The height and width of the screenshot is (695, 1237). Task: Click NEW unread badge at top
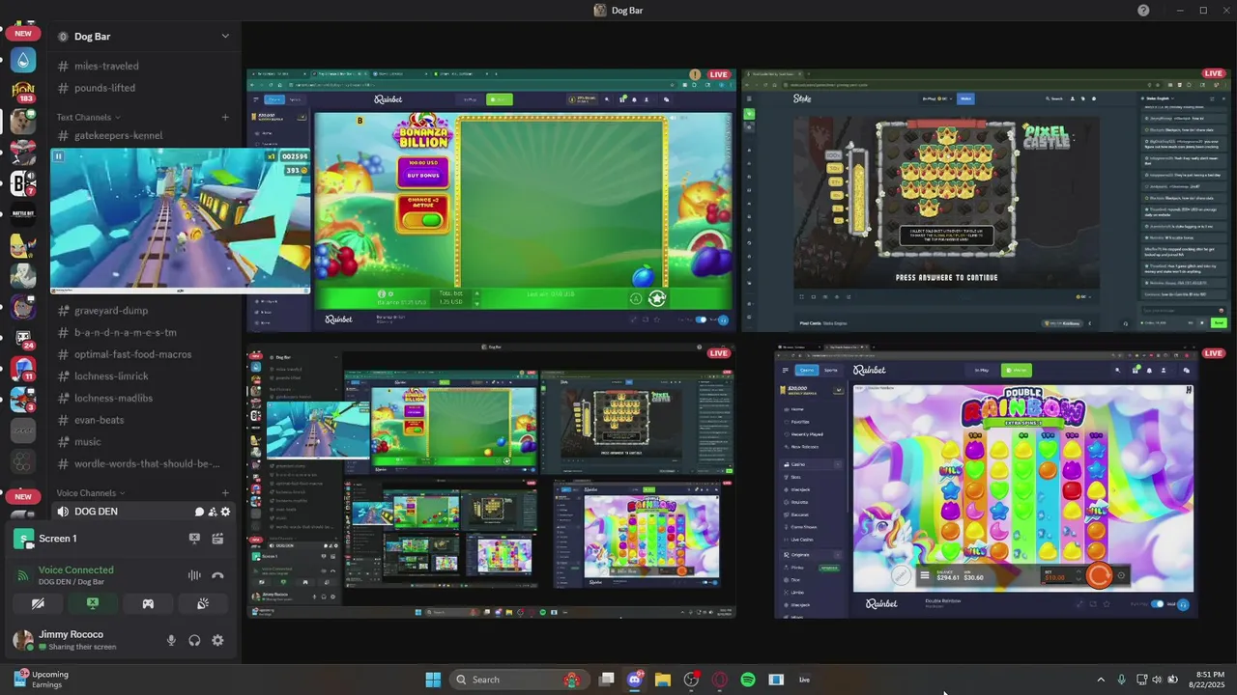tap(23, 33)
